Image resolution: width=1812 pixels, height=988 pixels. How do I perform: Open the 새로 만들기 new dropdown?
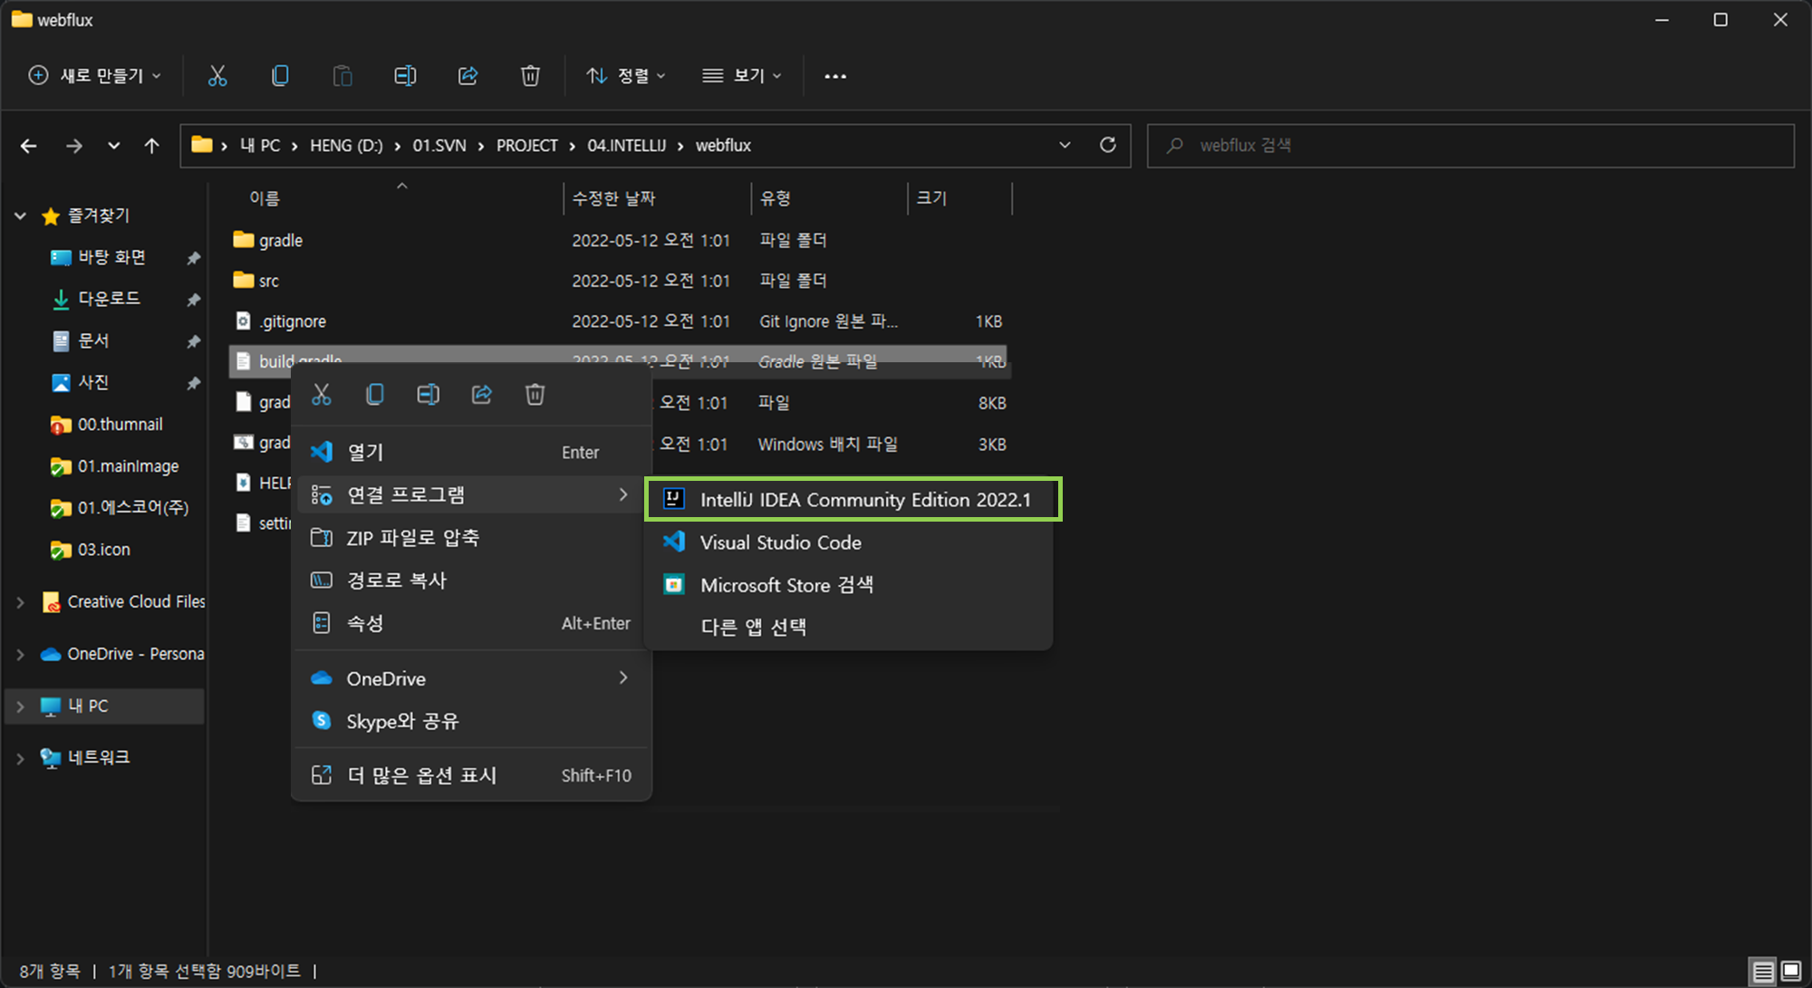pyautogui.click(x=95, y=76)
